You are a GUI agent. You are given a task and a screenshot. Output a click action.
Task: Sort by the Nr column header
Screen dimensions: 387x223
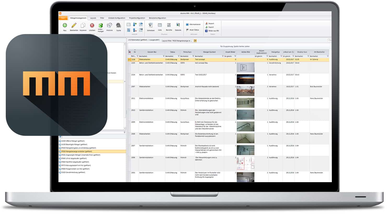(x=135, y=52)
